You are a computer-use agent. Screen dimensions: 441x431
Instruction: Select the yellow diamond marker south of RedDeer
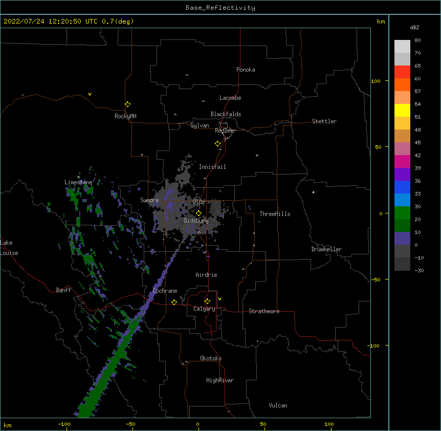[x=218, y=144]
